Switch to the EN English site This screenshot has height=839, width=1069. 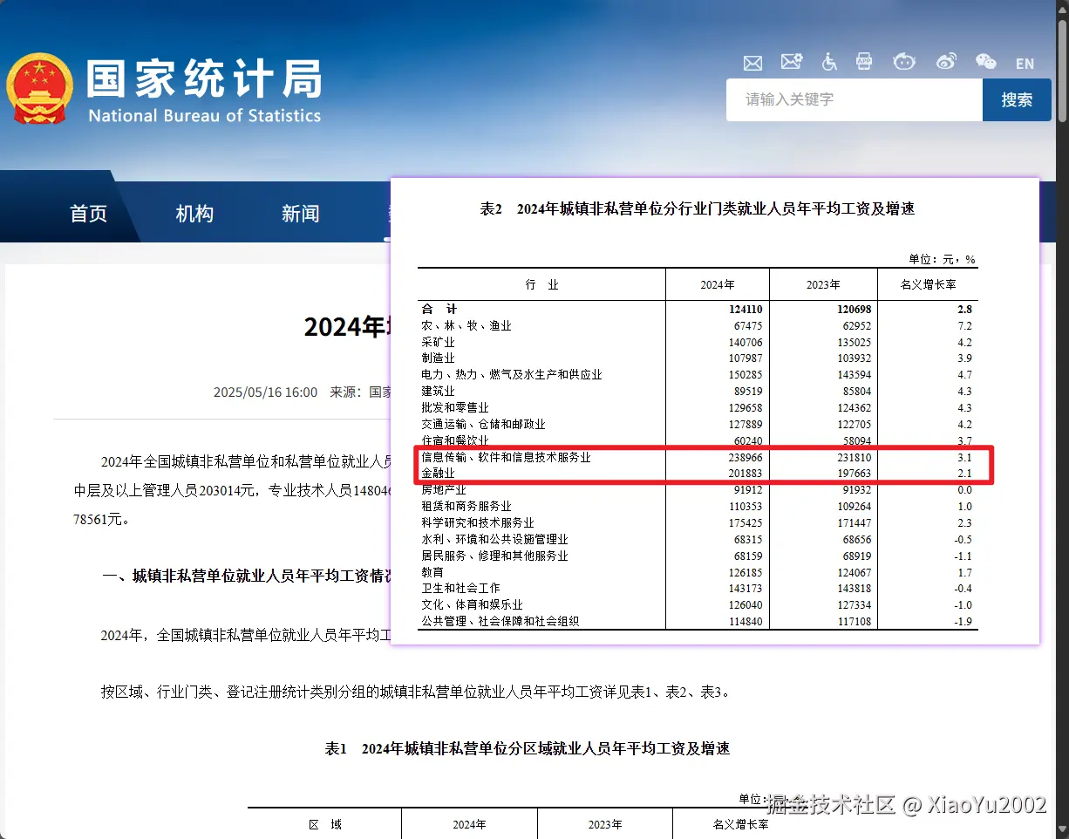1025,64
